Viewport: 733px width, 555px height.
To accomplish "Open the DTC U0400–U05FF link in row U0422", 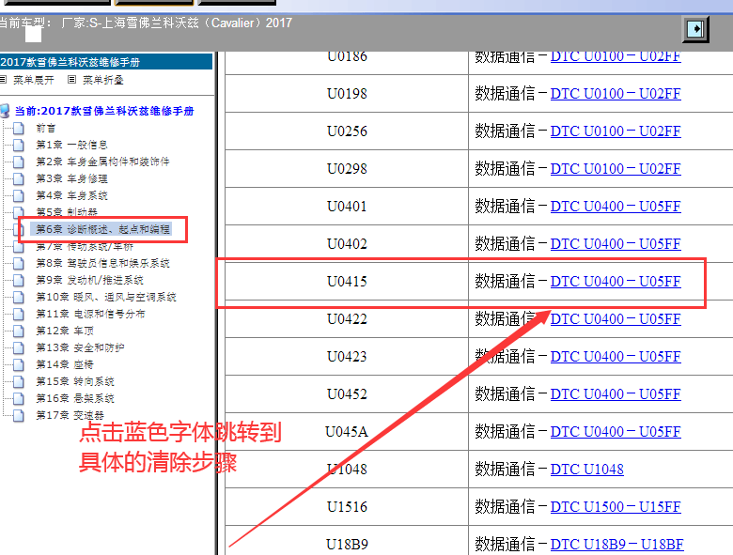I will [616, 319].
